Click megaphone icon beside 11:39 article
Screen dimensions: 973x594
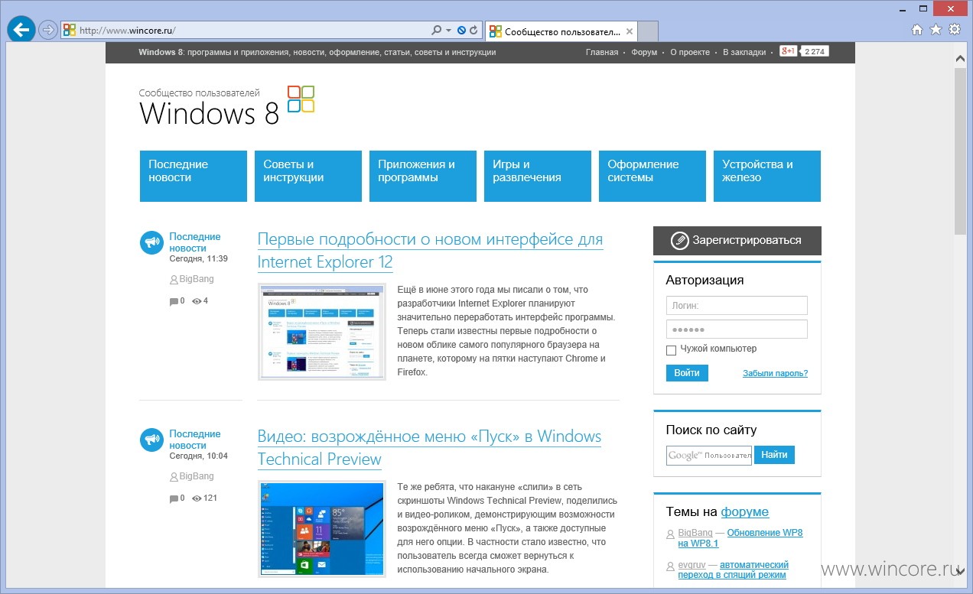(x=151, y=242)
